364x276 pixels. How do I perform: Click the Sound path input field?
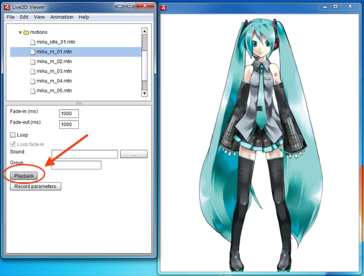pyautogui.click(x=84, y=154)
